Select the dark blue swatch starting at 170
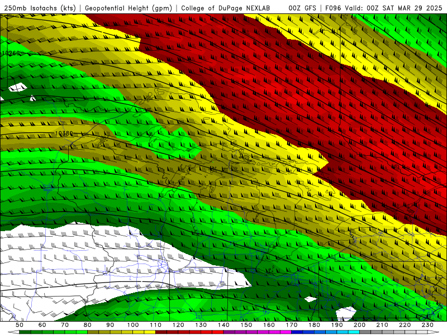 point(297,332)
